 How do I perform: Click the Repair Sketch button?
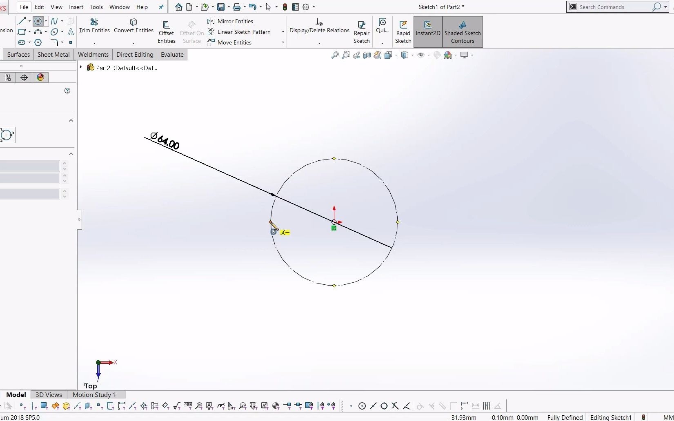coord(361,31)
